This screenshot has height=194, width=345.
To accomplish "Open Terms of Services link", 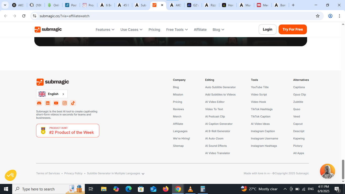I will coord(48,174).
